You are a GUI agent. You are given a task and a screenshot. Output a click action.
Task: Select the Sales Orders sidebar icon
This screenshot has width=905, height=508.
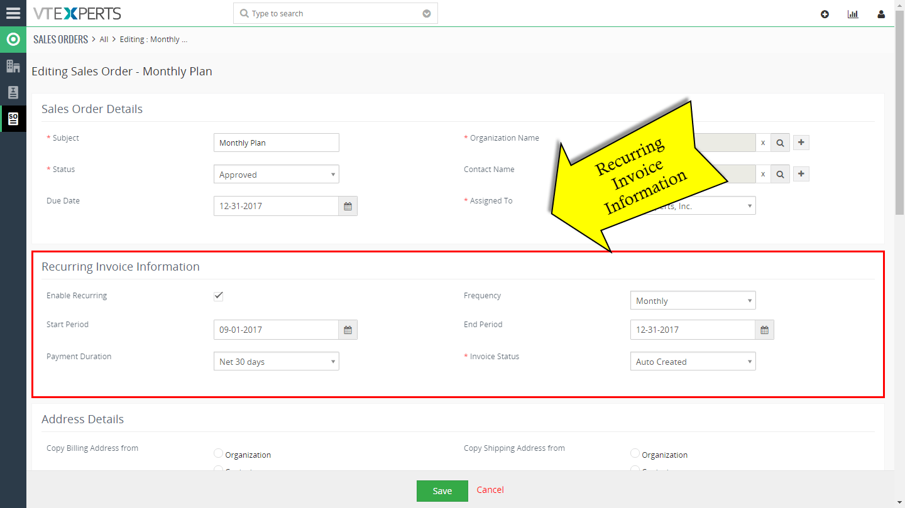(13, 118)
